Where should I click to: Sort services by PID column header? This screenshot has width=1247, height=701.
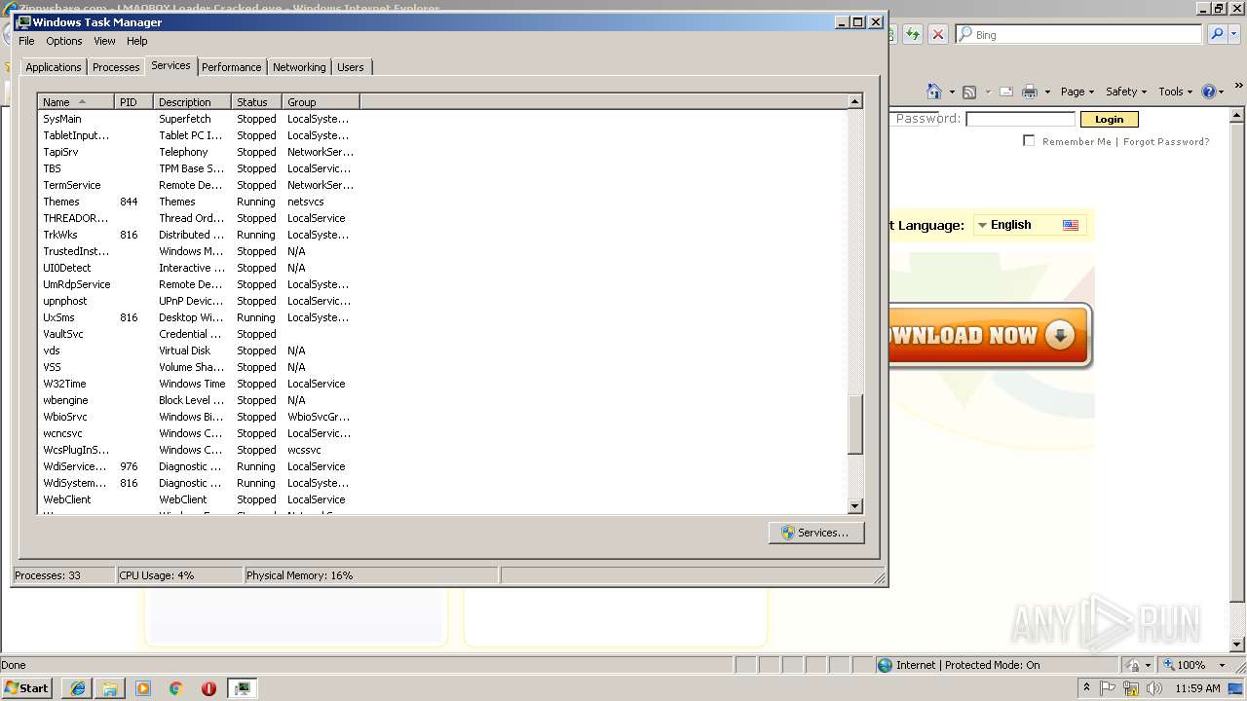click(x=133, y=101)
